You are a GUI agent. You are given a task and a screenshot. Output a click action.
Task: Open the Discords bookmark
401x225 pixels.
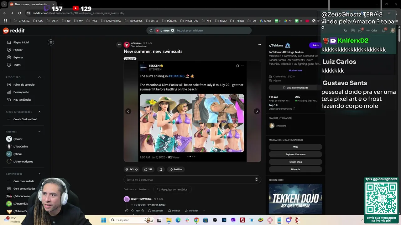tap(295, 169)
